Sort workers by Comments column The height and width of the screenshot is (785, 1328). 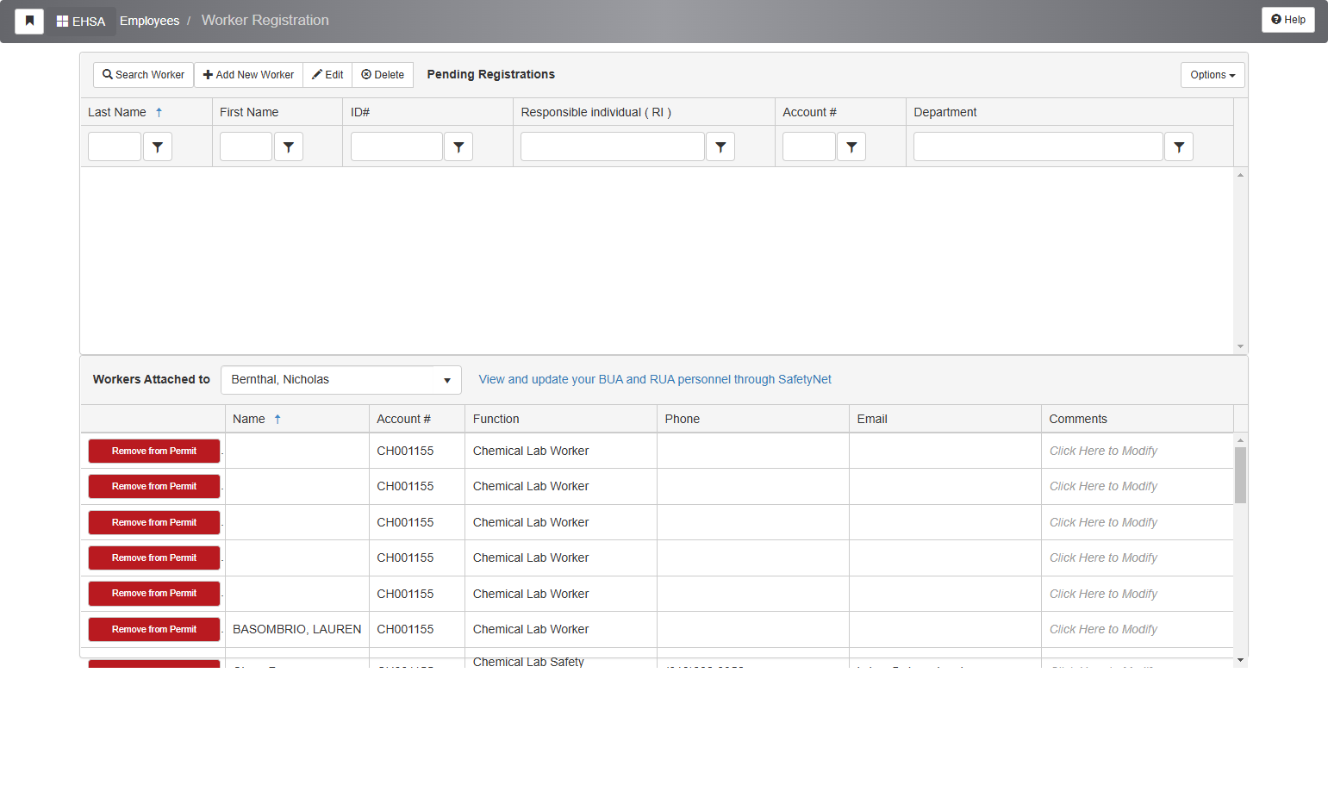point(1078,419)
